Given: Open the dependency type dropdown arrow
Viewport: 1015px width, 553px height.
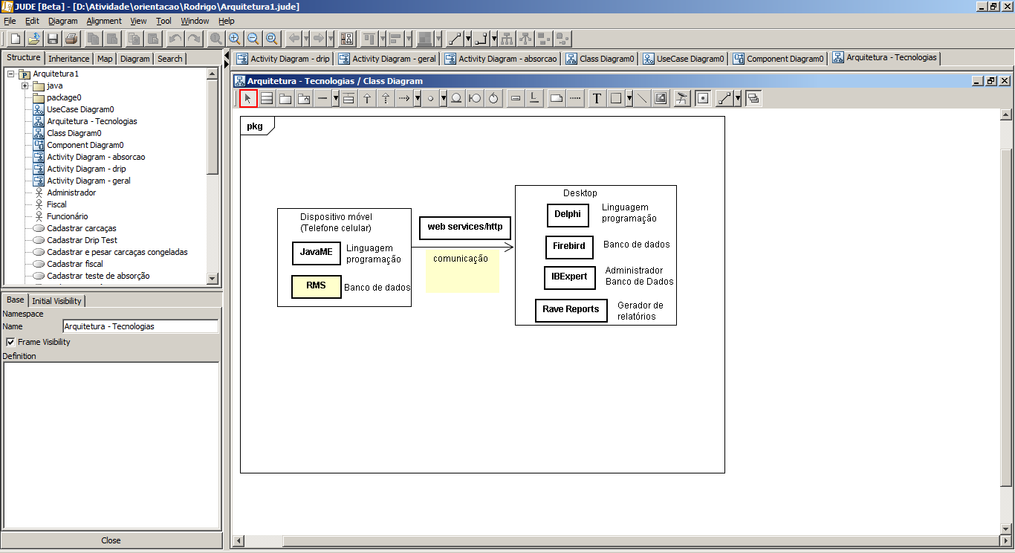Looking at the screenshot, I should [418, 98].
